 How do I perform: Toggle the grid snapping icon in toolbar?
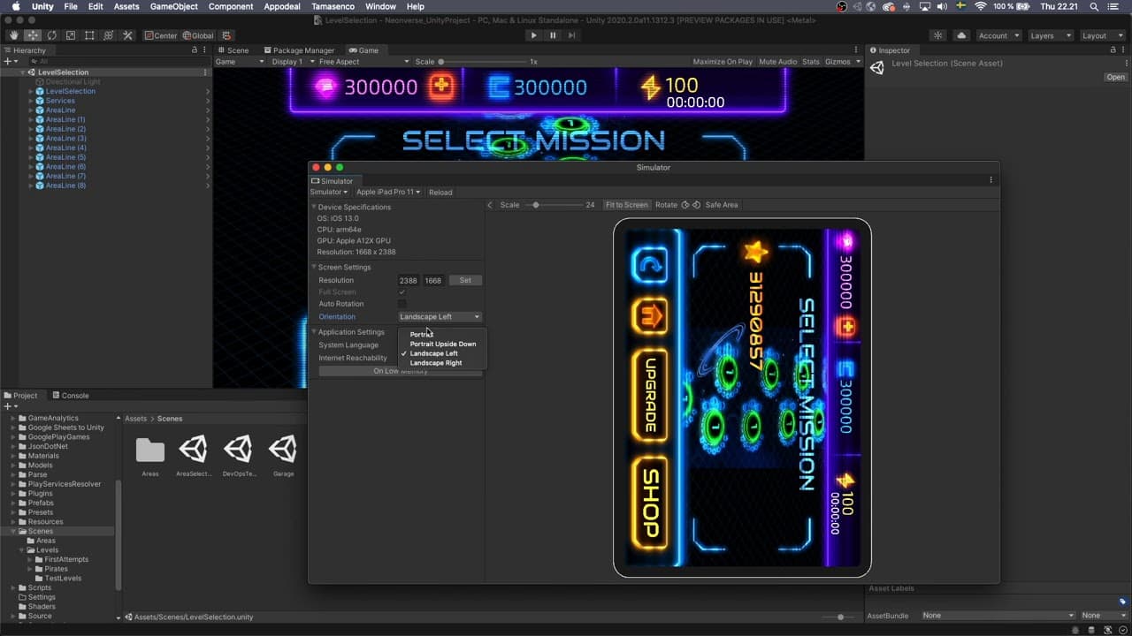pyautogui.click(x=227, y=35)
